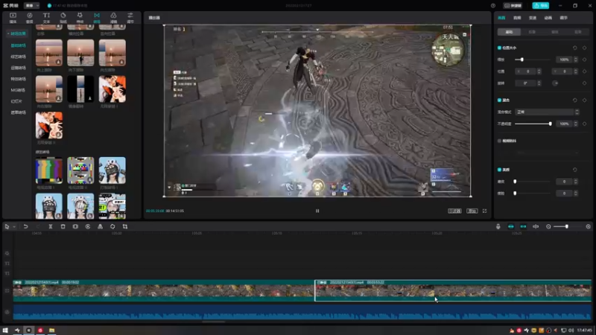Switch to the Animation (动画) inspector tab
The height and width of the screenshot is (335, 596).
tap(548, 18)
